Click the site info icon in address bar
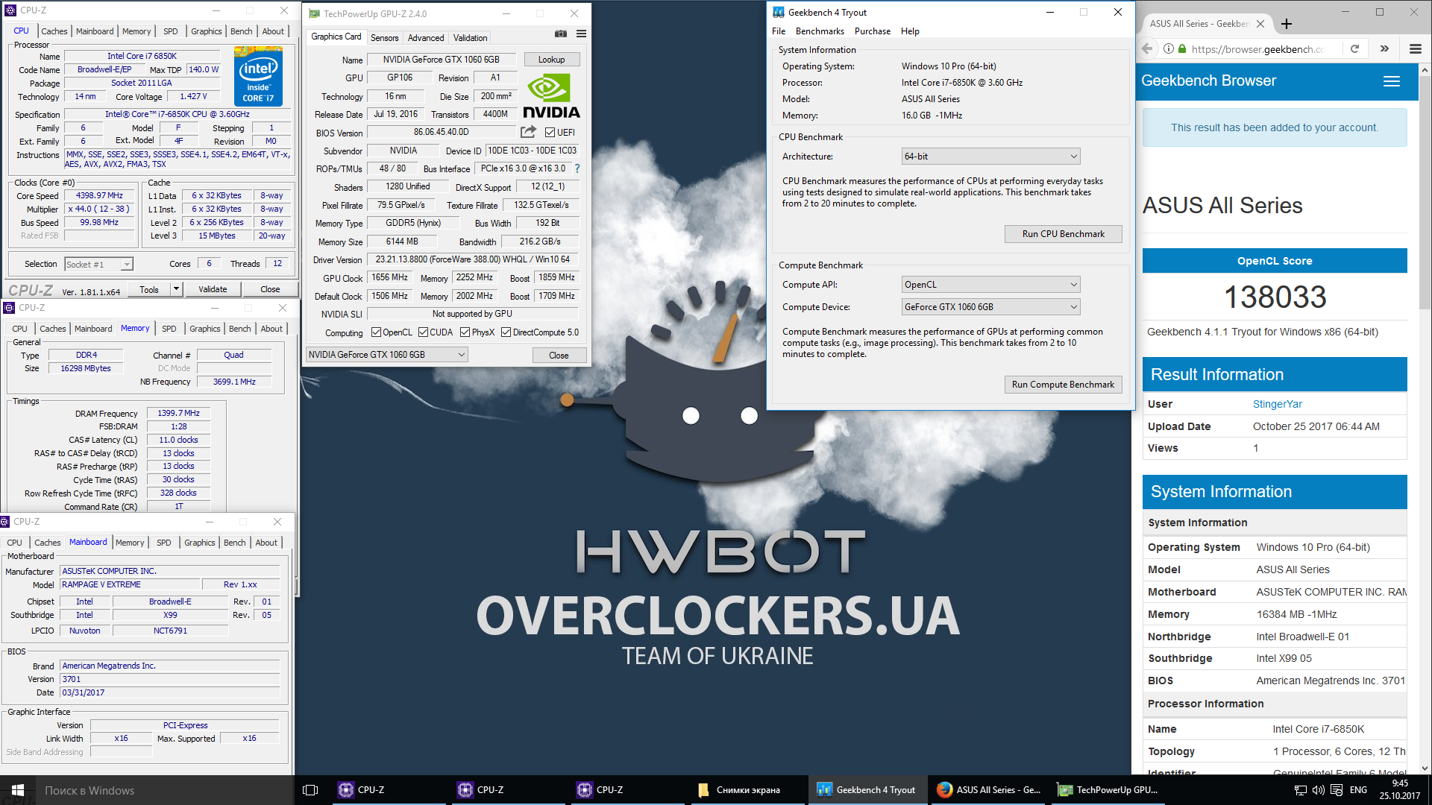This screenshot has width=1432, height=805. tap(1169, 48)
